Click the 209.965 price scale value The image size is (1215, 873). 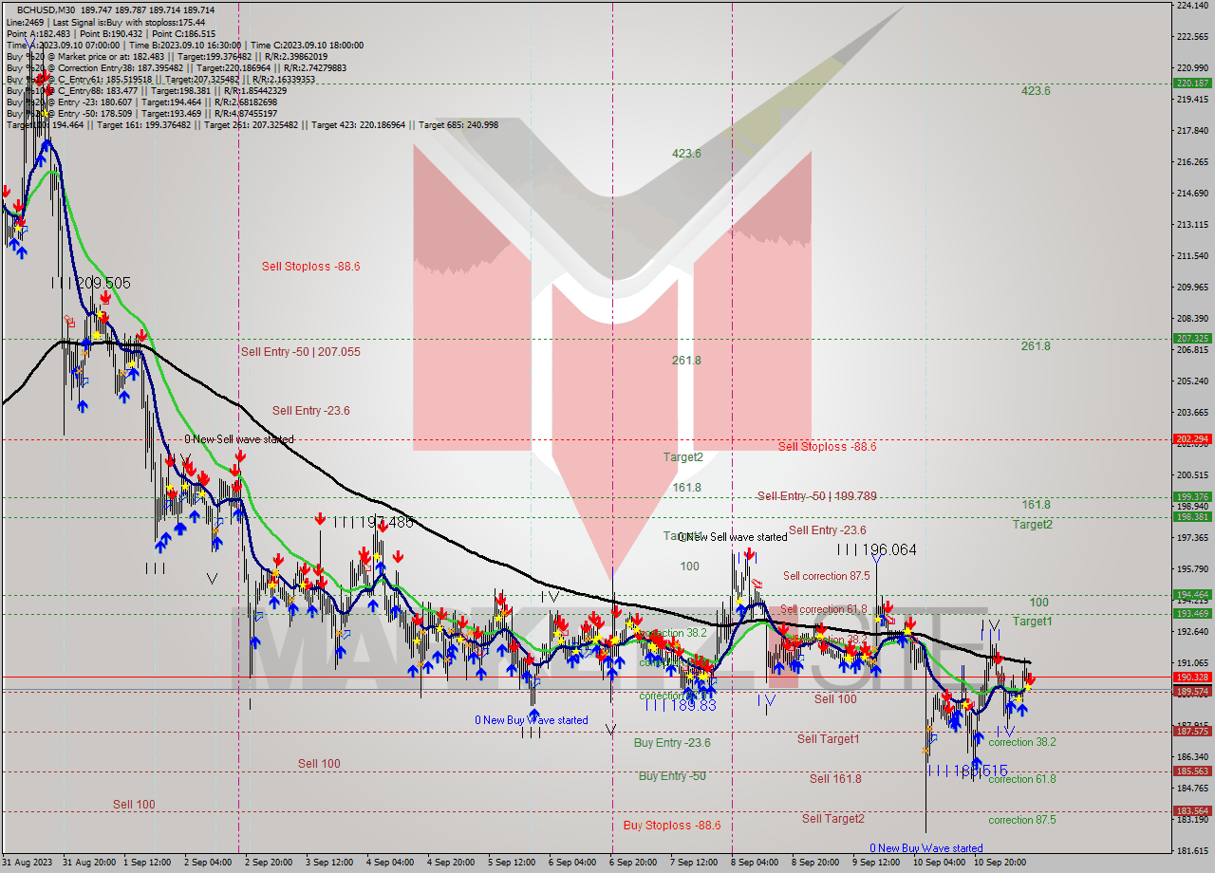point(1192,288)
